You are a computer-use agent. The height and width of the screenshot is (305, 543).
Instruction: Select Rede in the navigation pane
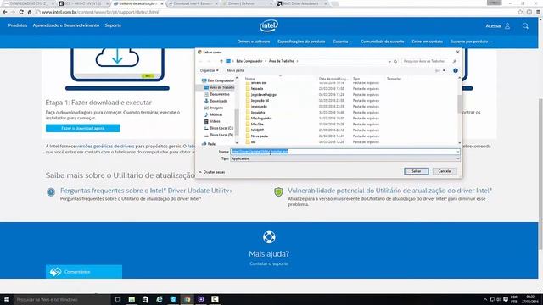(x=211, y=144)
